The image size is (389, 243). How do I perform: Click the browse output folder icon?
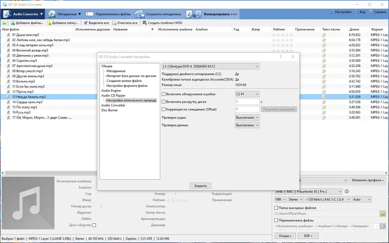383,213
